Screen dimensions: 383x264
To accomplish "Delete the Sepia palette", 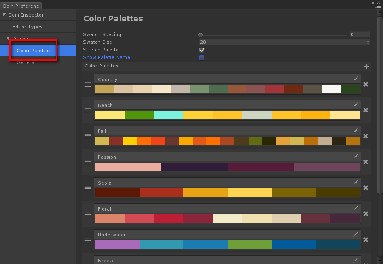I will coord(366,188).
